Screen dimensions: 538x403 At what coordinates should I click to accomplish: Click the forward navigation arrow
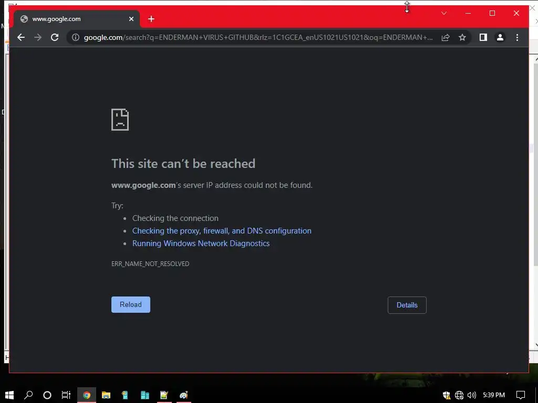click(x=38, y=37)
